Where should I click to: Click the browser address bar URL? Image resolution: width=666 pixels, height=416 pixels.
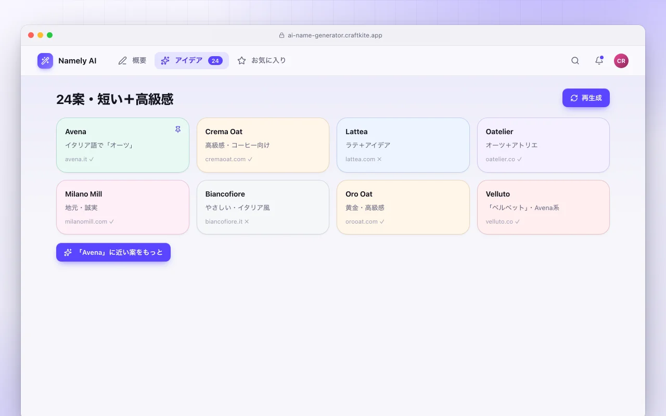coord(335,35)
